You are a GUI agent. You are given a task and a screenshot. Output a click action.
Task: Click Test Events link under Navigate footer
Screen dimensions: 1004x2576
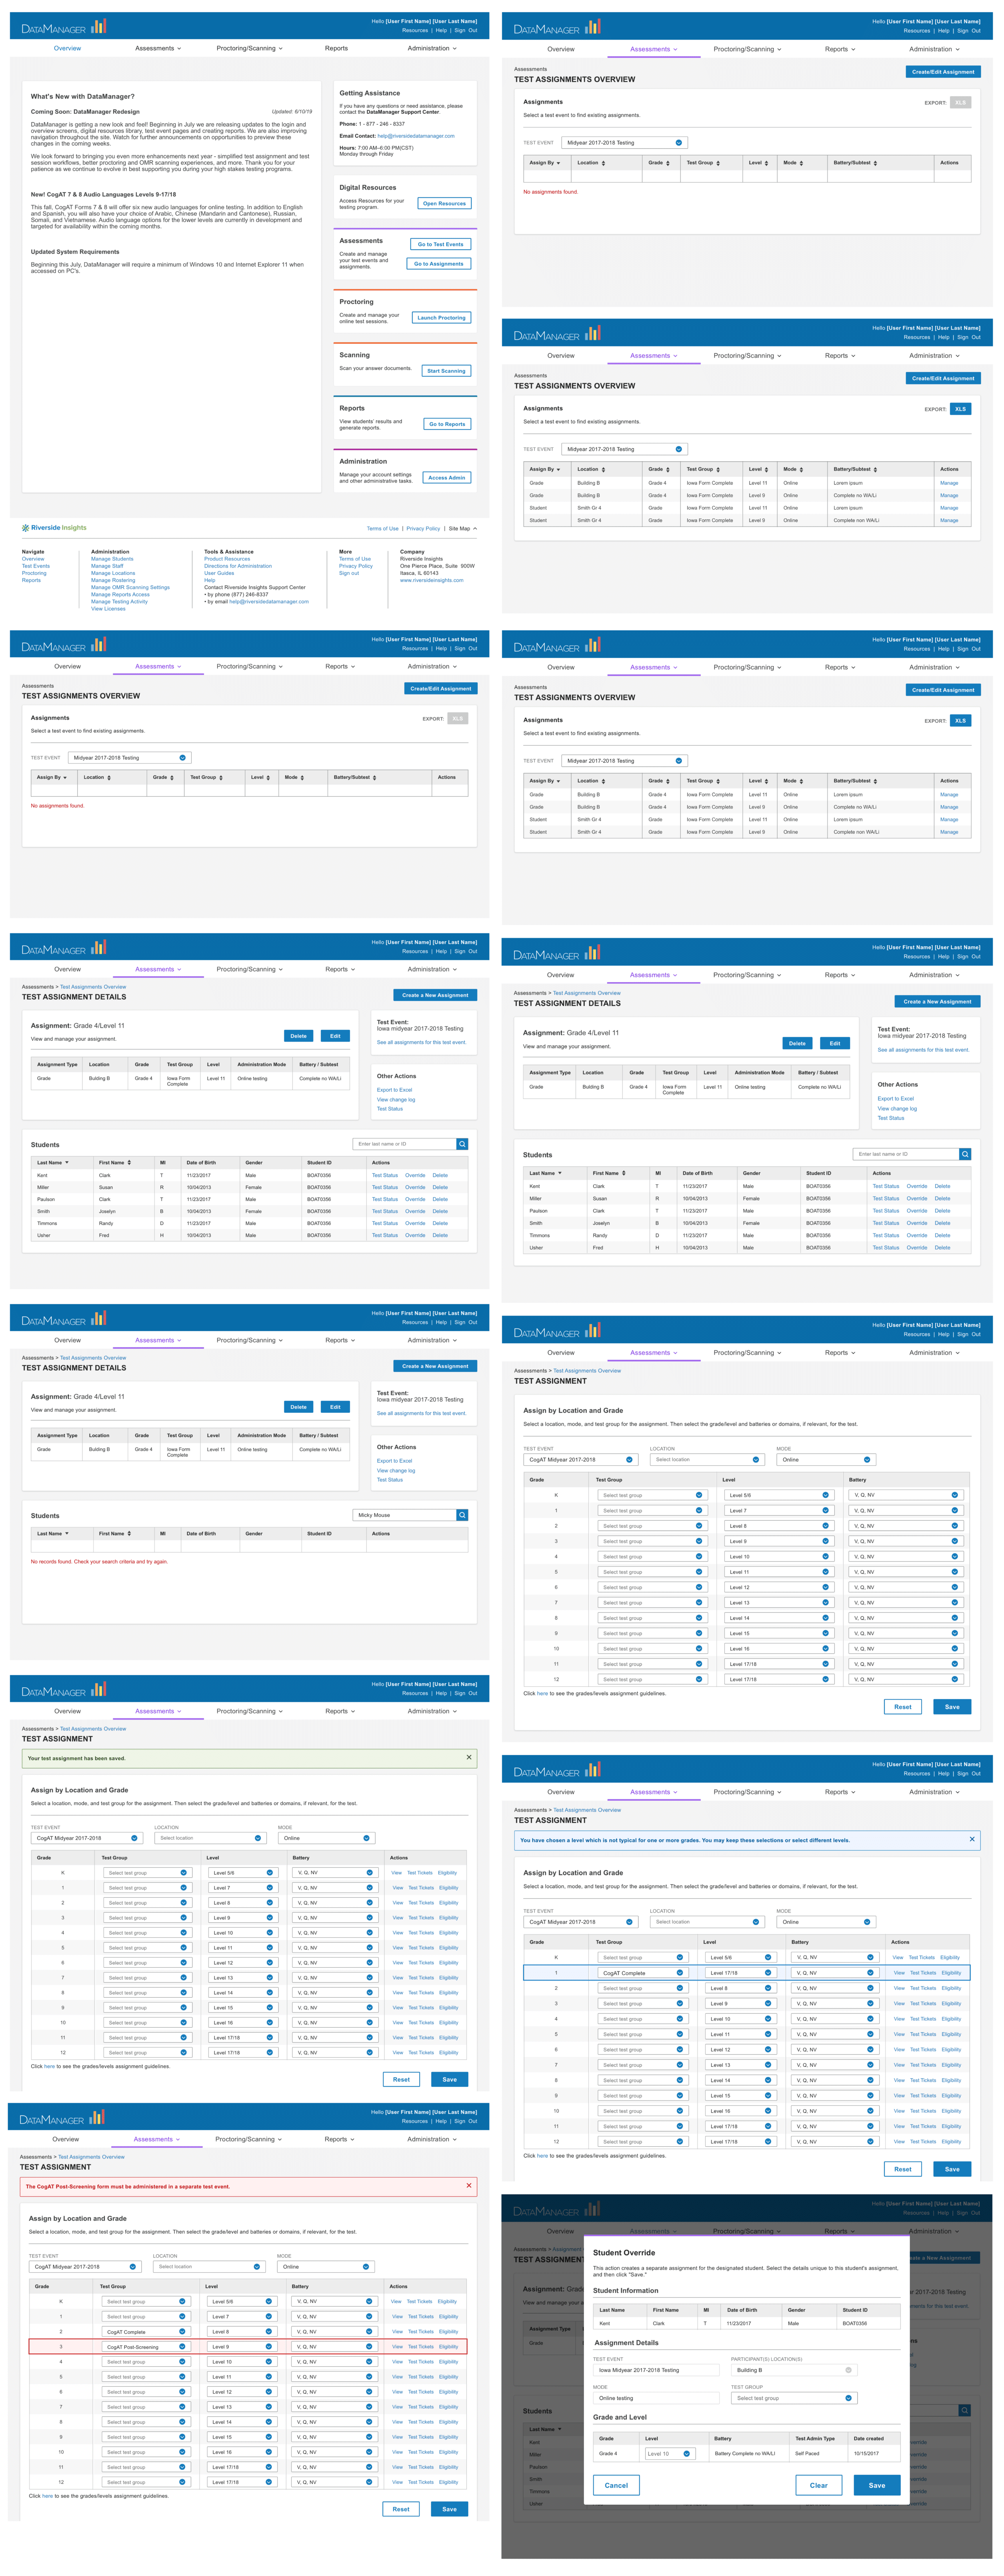tap(36, 566)
